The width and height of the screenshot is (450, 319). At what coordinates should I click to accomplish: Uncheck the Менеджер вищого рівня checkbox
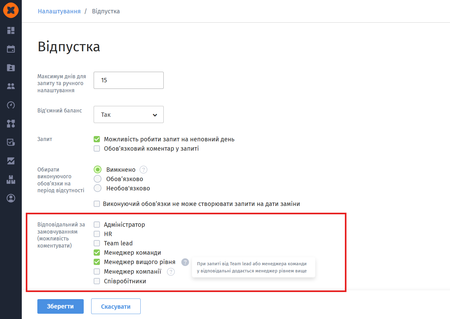coord(97,262)
